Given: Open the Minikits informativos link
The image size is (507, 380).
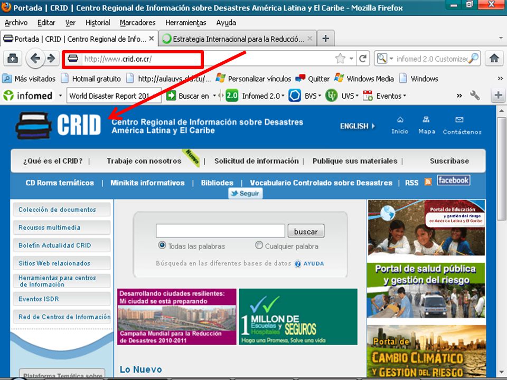Looking at the screenshot, I should coord(147,183).
